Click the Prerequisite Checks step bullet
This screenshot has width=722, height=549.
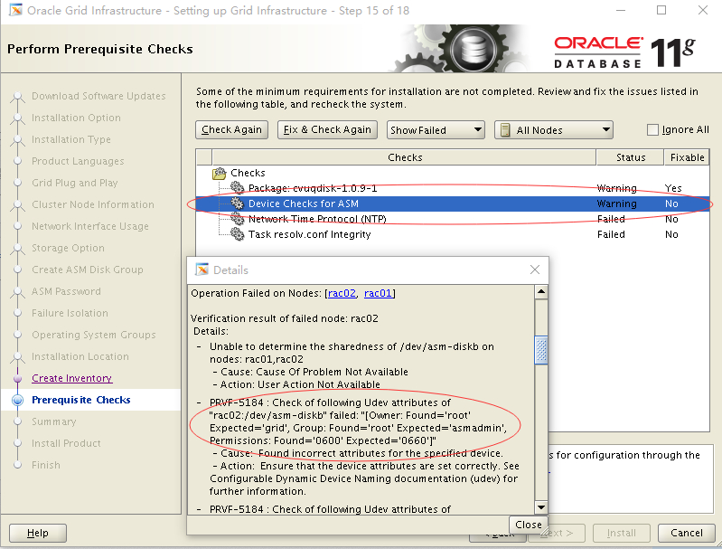(17, 400)
